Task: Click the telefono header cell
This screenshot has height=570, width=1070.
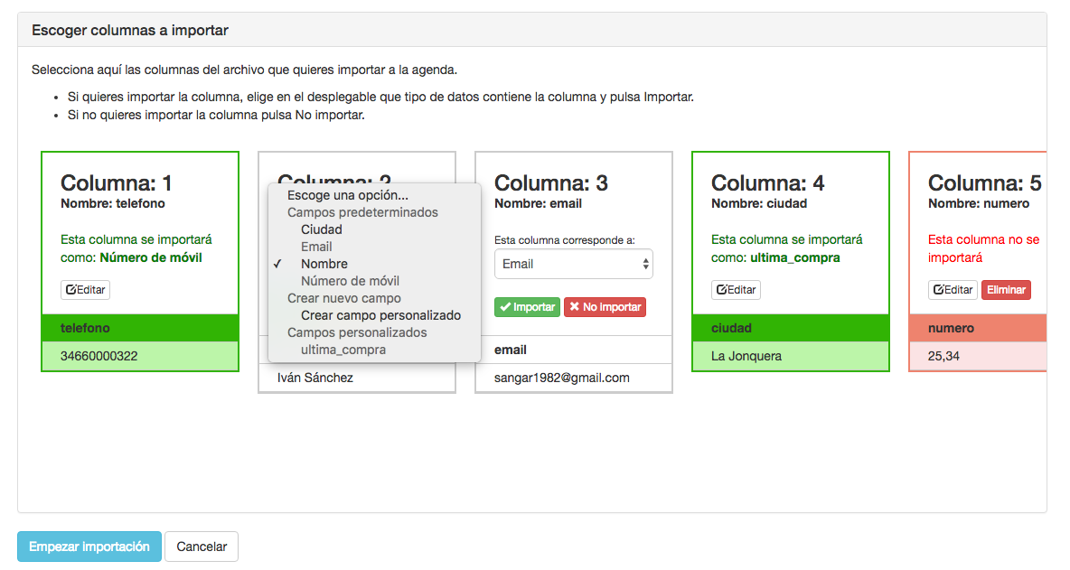Action: pyautogui.click(x=140, y=328)
